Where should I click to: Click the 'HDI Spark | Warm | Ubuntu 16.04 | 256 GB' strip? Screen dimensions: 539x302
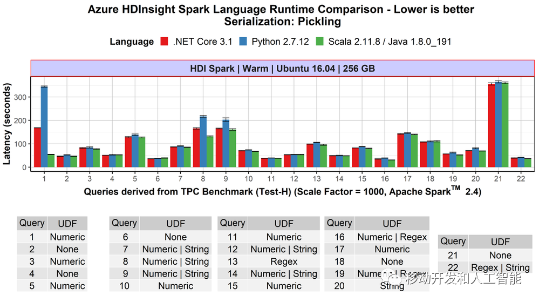283,69
